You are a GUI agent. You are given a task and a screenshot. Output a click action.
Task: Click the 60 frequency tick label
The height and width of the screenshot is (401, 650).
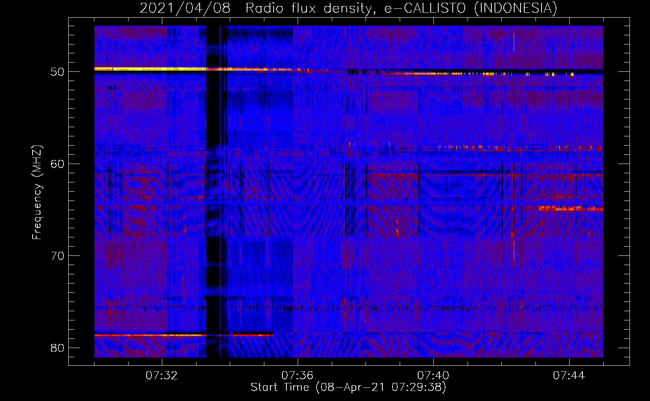point(57,164)
